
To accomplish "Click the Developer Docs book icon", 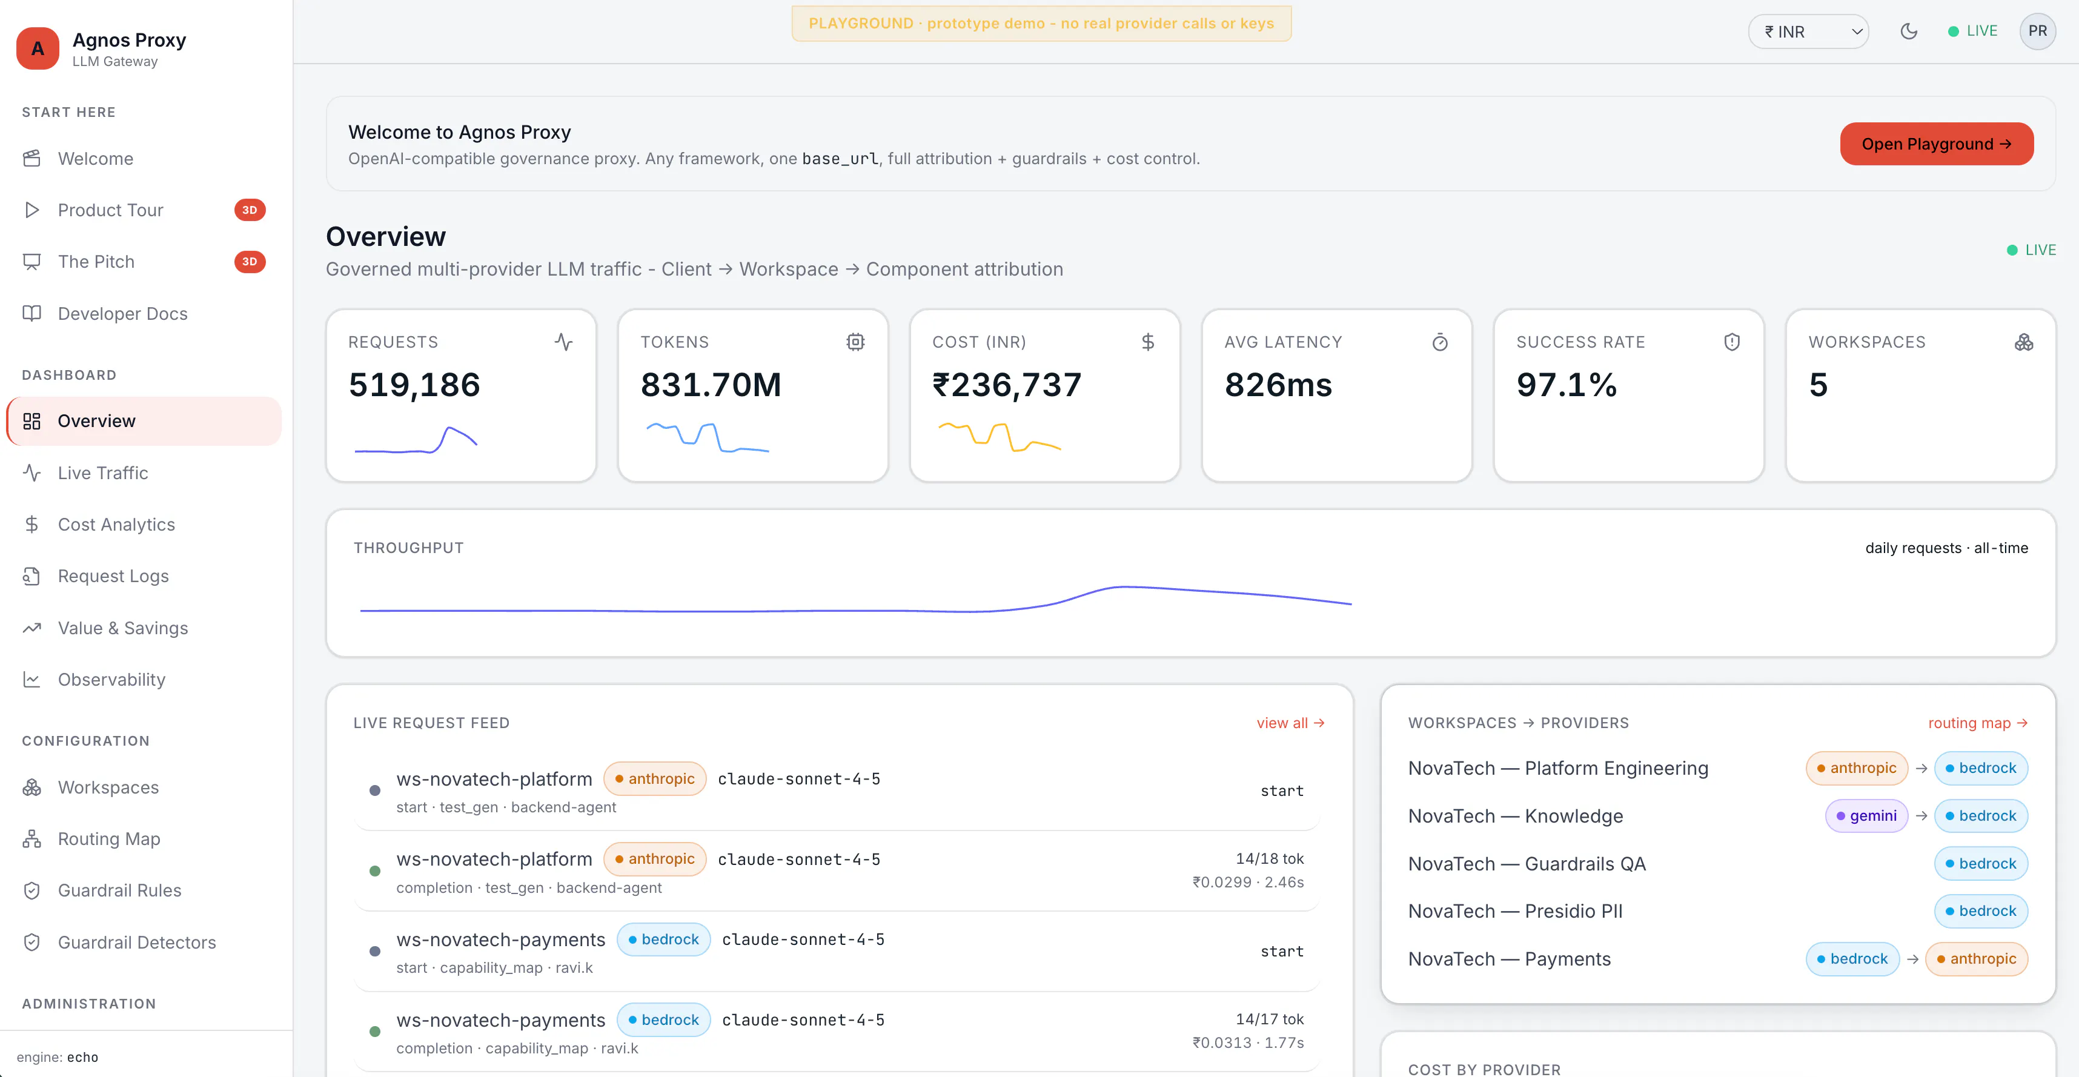I will pos(31,313).
